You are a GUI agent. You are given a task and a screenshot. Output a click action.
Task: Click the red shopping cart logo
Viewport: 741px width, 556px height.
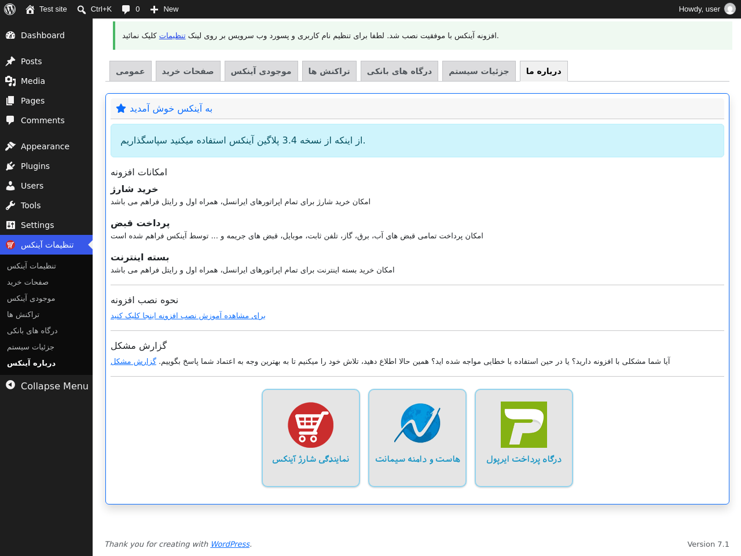tap(311, 425)
